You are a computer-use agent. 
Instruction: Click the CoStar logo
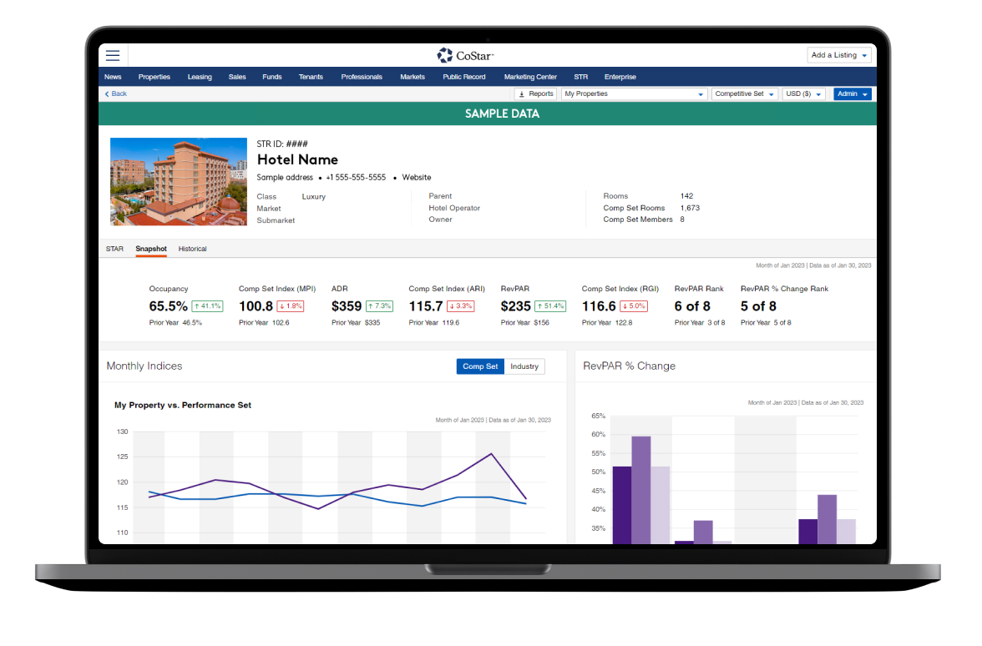(466, 55)
